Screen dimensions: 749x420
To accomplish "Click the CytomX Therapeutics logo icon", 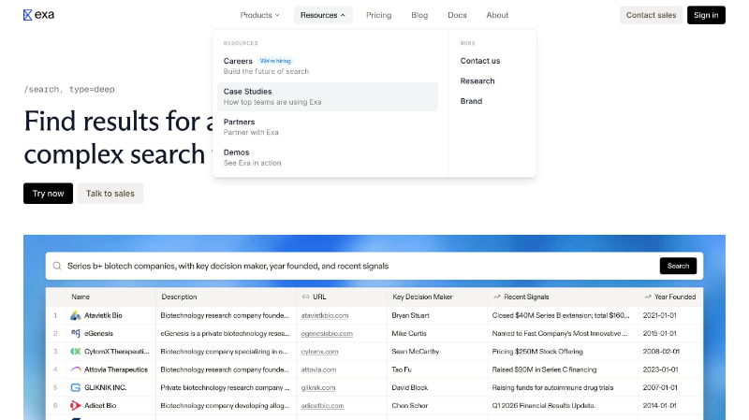I will click(76, 352).
